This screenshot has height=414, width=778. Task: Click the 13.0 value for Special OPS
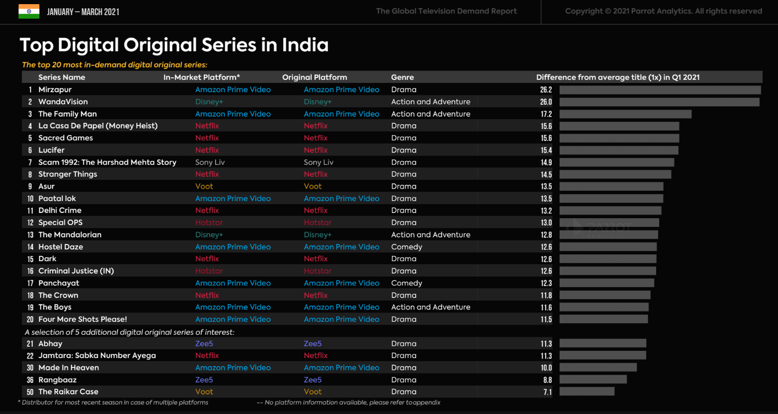click(x=546, y=223)
